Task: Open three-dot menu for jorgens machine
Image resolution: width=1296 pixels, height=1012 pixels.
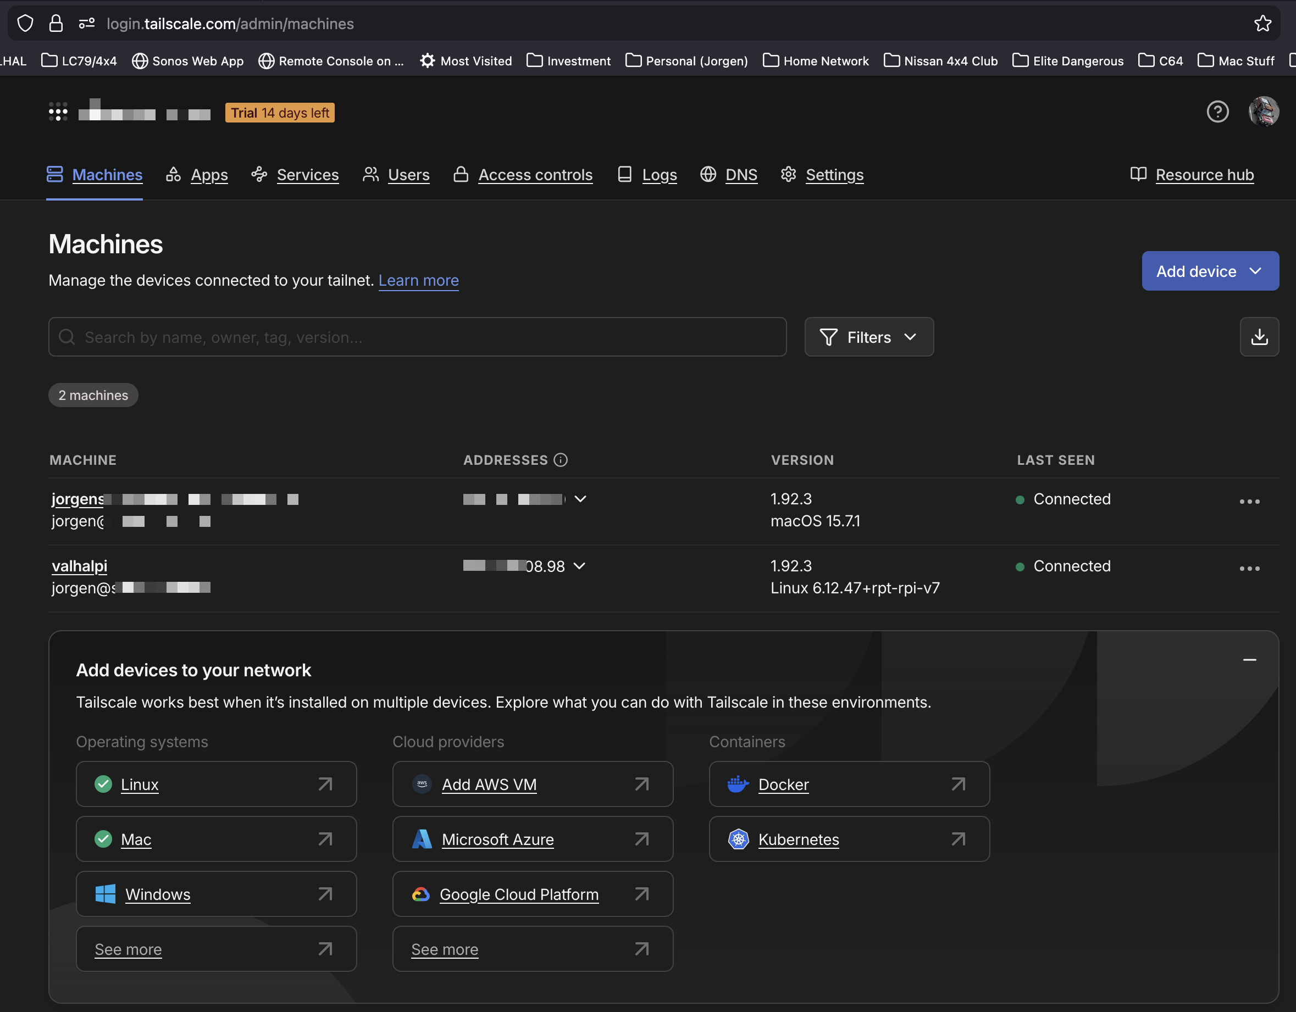Action: point(1249,501)
